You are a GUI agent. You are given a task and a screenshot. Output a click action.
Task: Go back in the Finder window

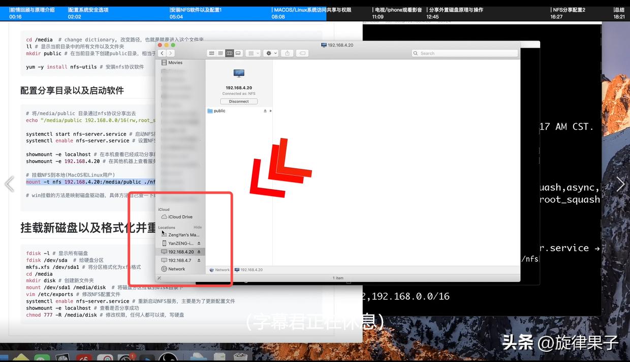[162, 53]
